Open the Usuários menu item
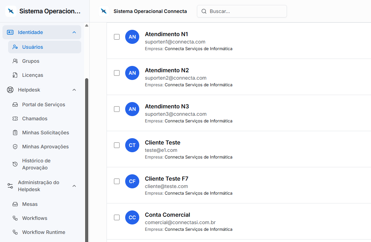371x242 pixels. click(x=45, y=47)
